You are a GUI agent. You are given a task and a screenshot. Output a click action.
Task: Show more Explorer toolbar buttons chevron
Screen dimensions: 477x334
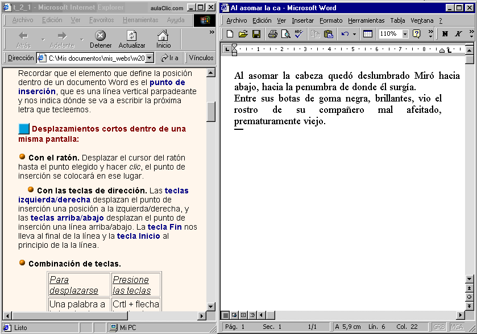point(211,32)
